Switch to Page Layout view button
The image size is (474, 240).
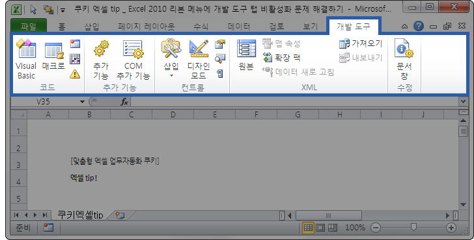320,228
